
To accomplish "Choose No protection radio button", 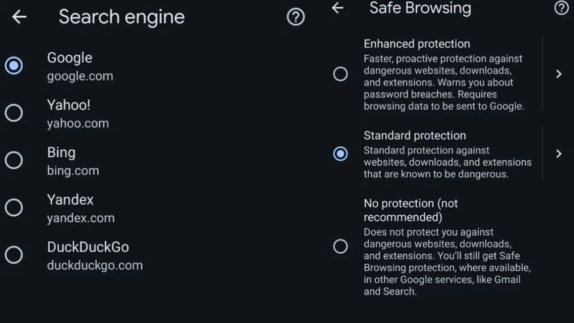I will click(x=340, y=246).
